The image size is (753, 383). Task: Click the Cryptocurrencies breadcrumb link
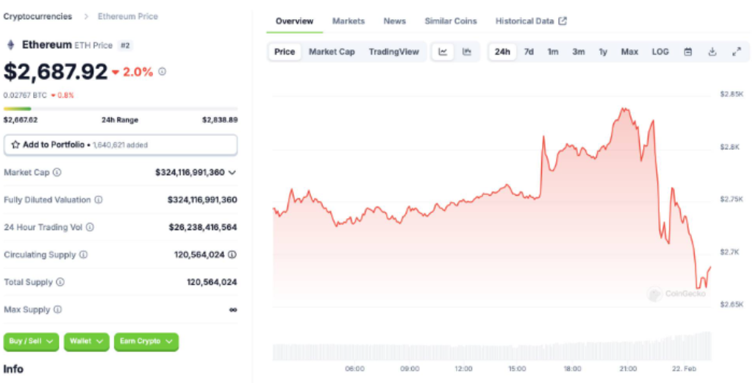(x=38, y=16)
